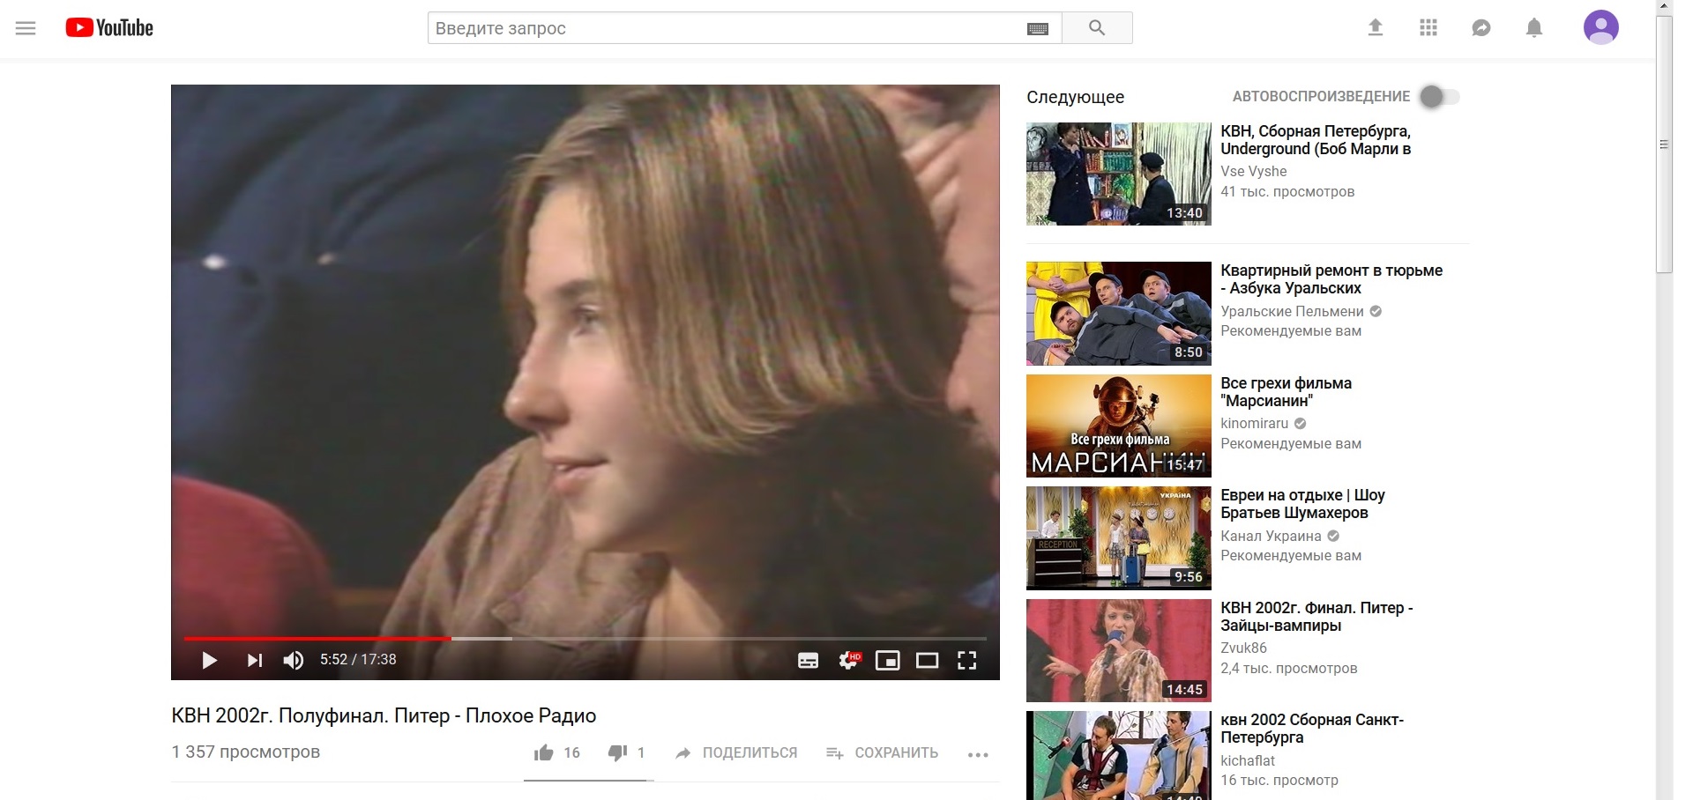
Task: Open квн 2002 Сборная Санкт-Петербурга title
Action: point(1312,729)
